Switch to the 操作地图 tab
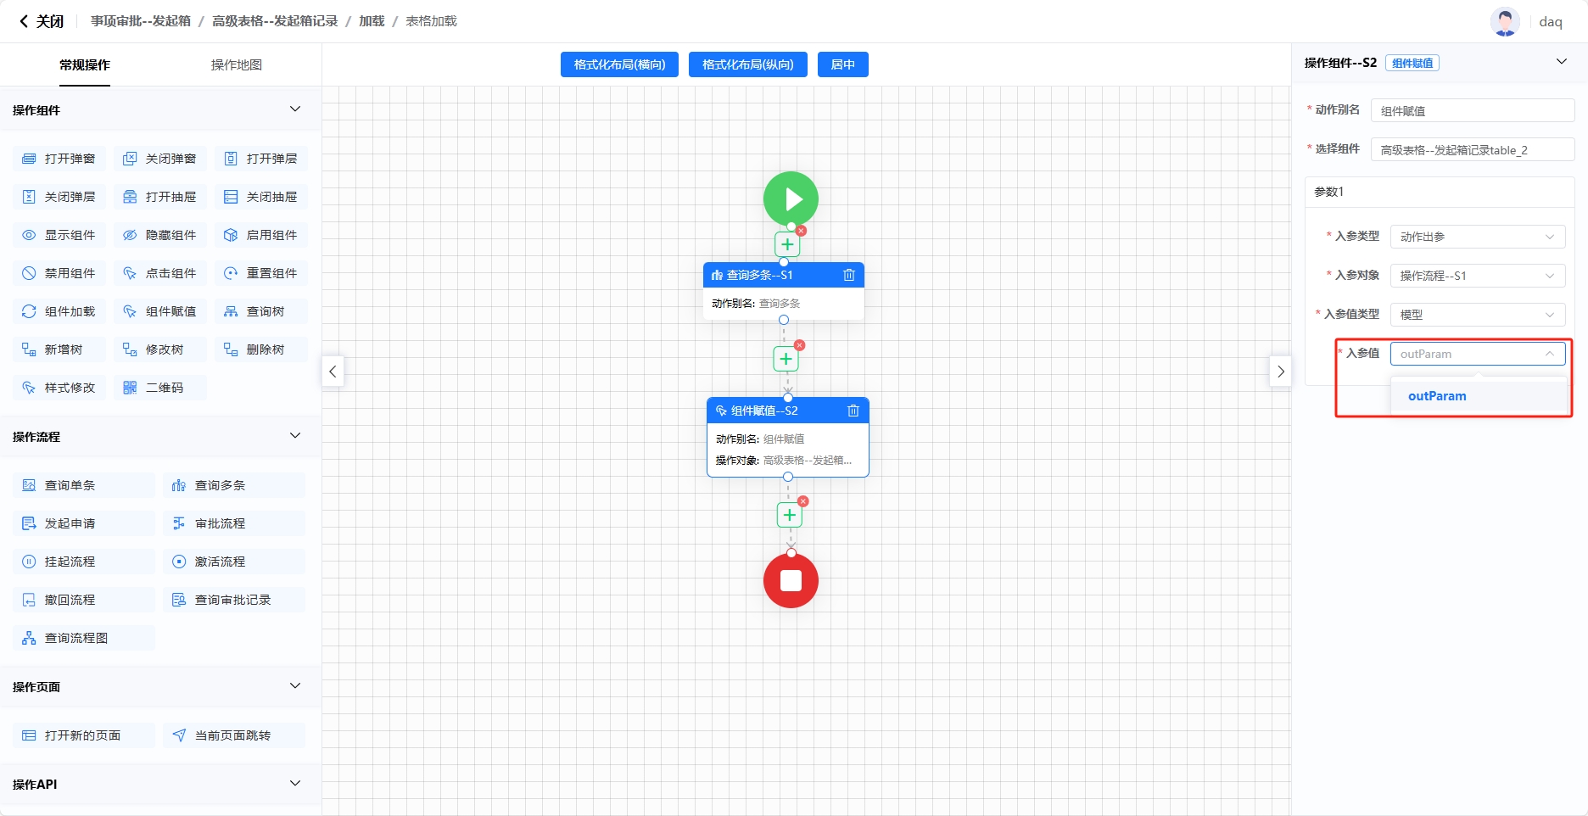 (236, 64)
